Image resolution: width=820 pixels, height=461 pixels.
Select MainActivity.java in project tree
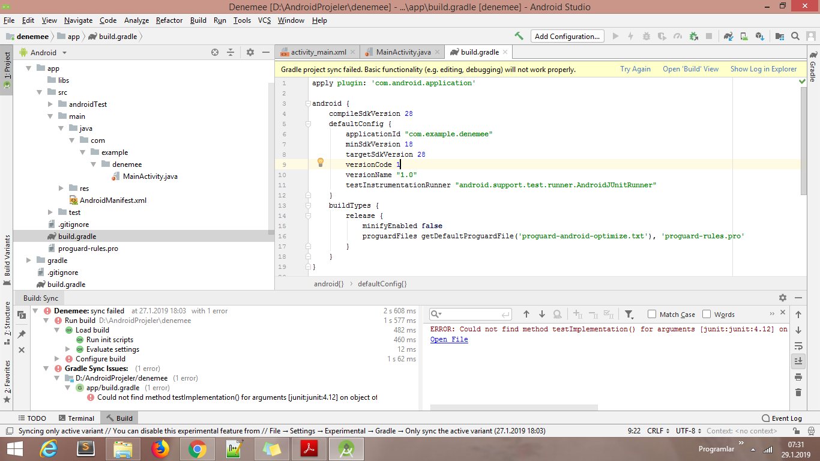tap(150, 176)
